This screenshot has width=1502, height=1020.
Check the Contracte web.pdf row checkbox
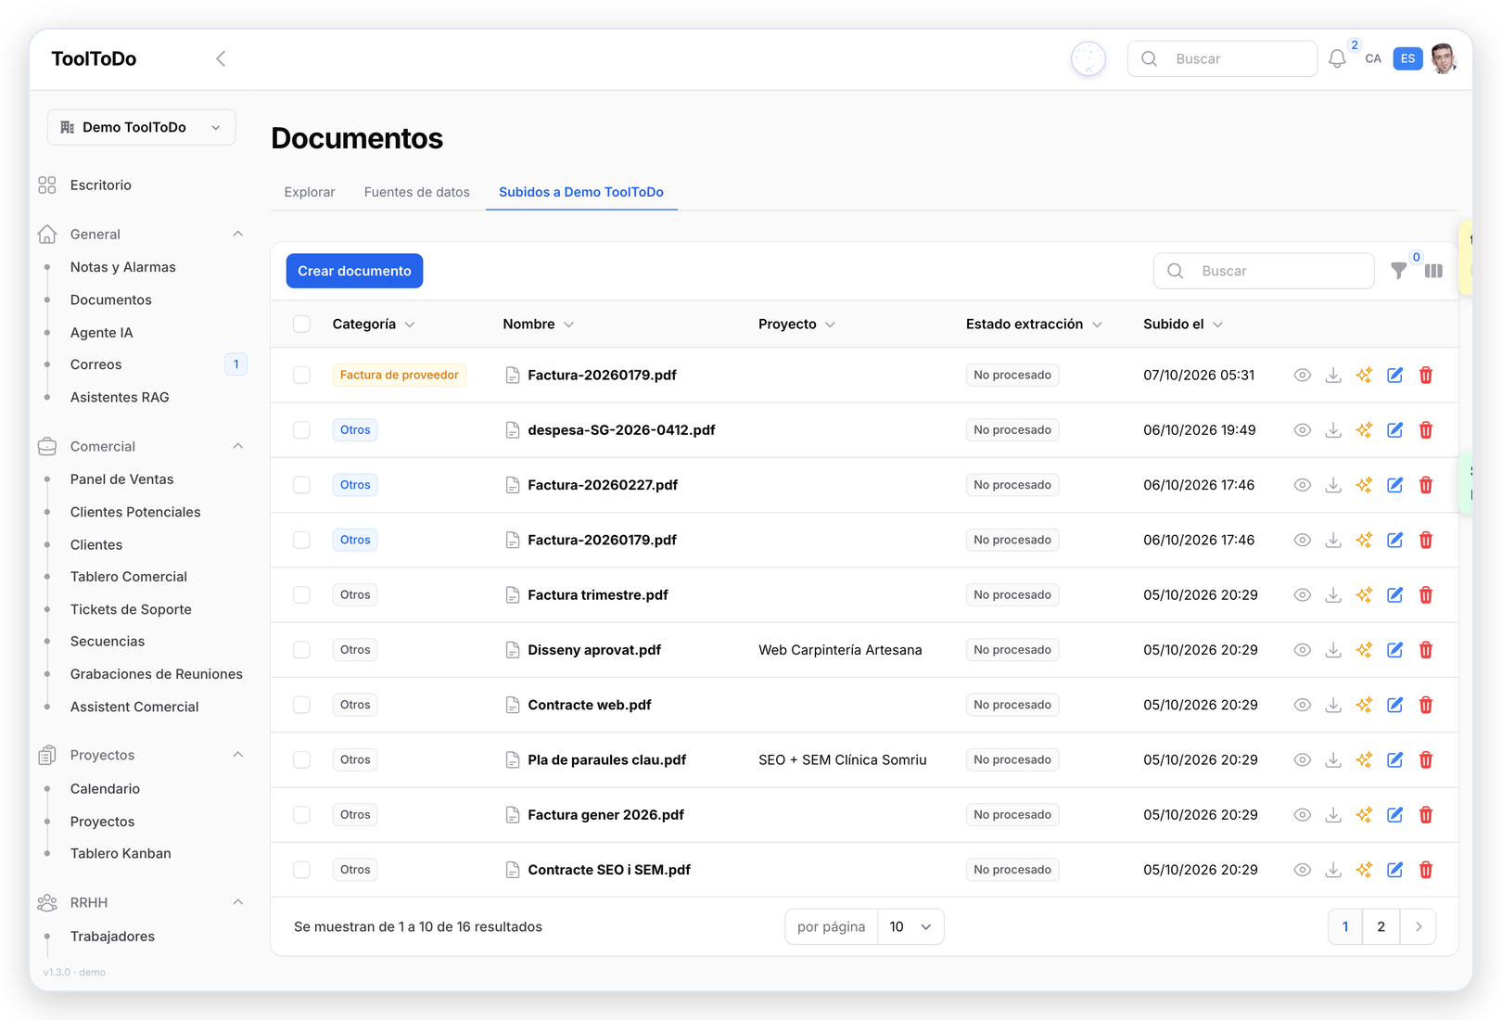point(301,705)
